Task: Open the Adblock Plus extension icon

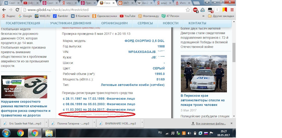Action: pos(195,10)
